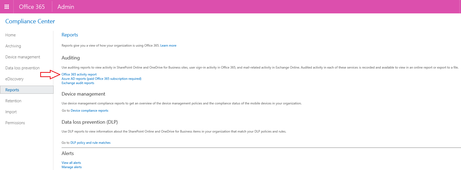Screen dimensions: 461x170
Task: Click the Admin header label
Action: point(66,7)
